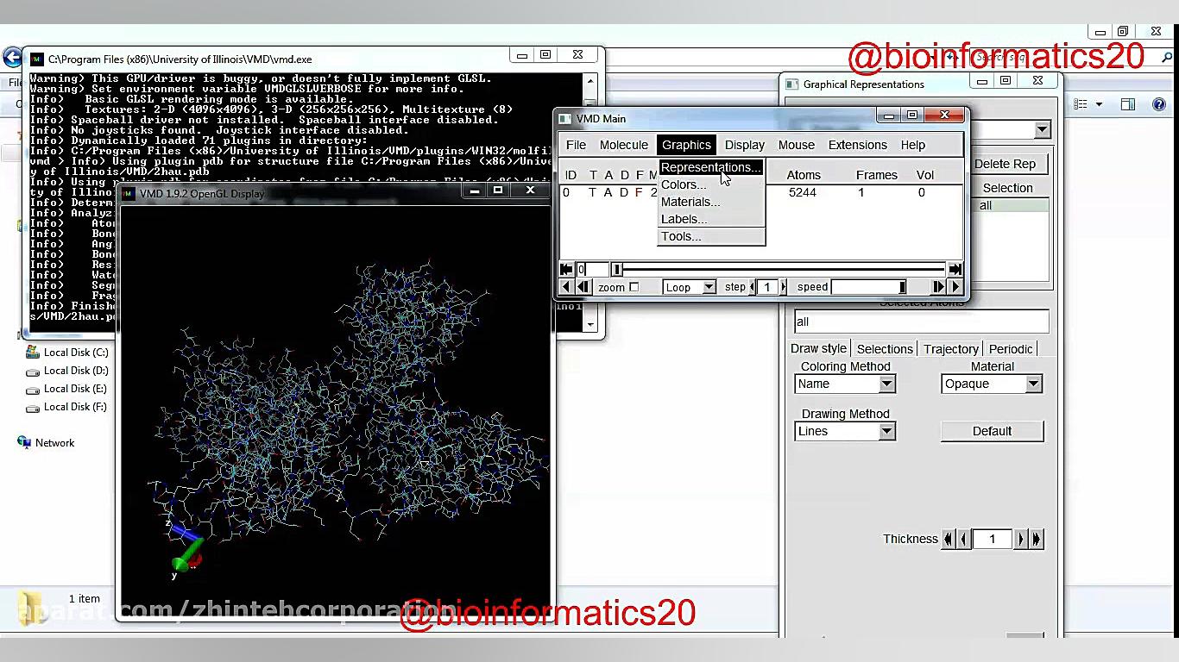Play the animation in reverse
Viewport: 1179px width, 662px height.
(566, 287)
